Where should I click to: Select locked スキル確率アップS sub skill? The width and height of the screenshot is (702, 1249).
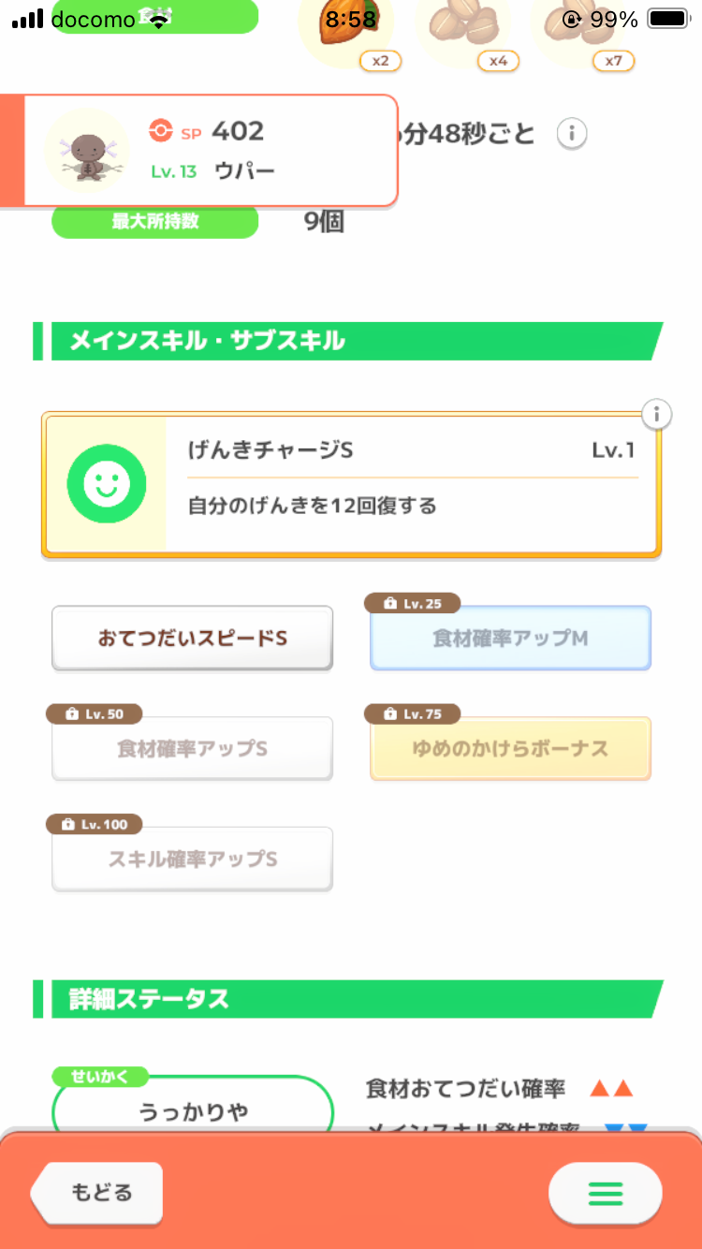[x=192, y=860]
